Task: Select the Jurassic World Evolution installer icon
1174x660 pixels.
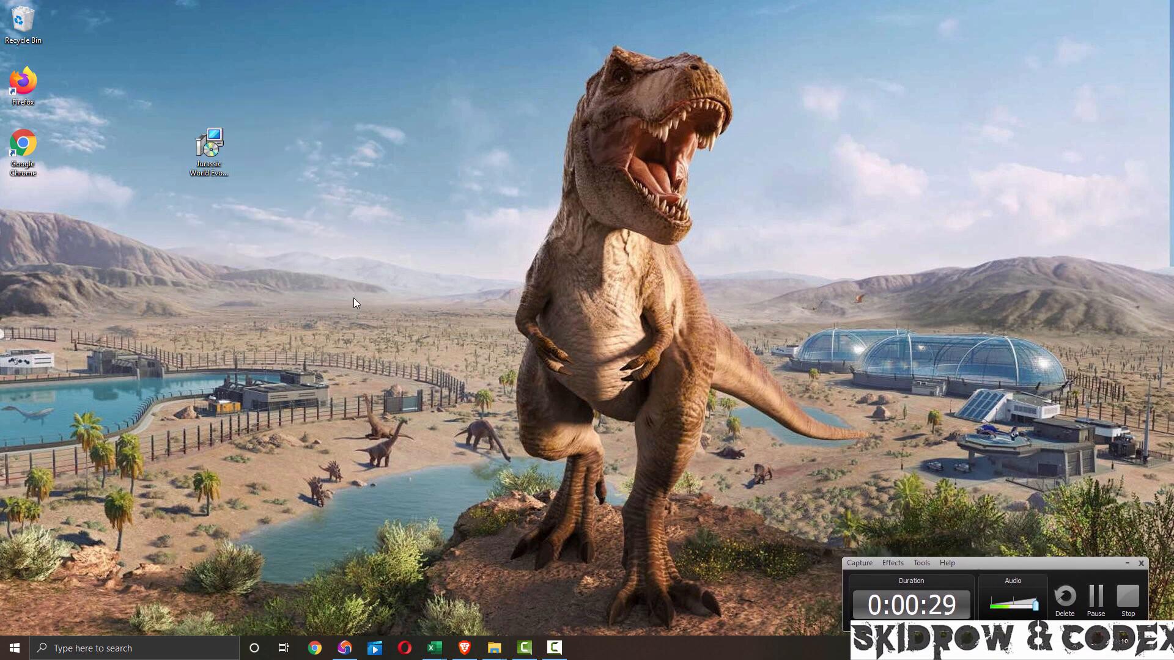Action: point(209,145)
